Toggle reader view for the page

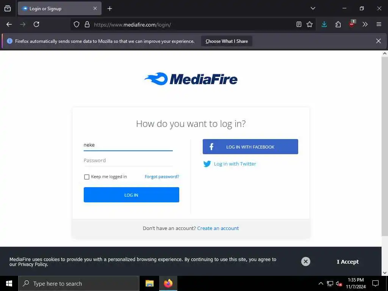click(299, 24)
